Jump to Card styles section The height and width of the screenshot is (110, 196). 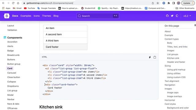point(170,104)
